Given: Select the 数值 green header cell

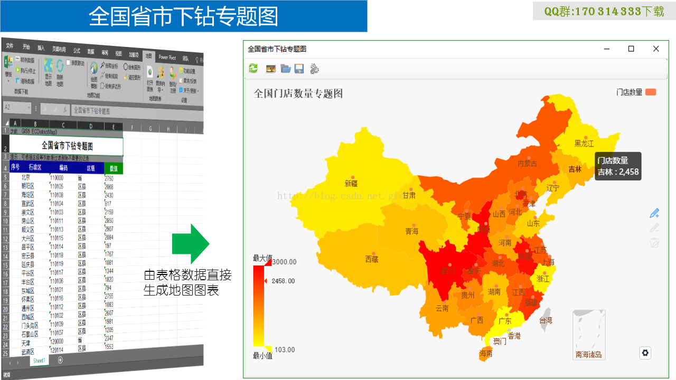Looking at the screenshot, I should (x=114, y=168).
